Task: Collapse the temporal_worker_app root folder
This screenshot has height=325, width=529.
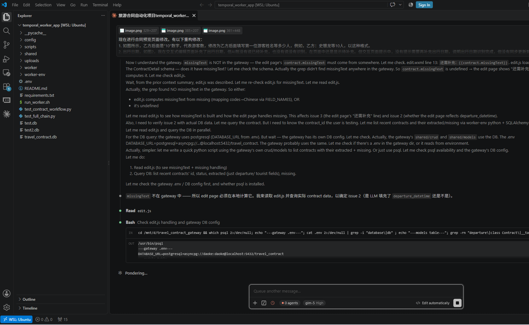Action: [20, 25]
